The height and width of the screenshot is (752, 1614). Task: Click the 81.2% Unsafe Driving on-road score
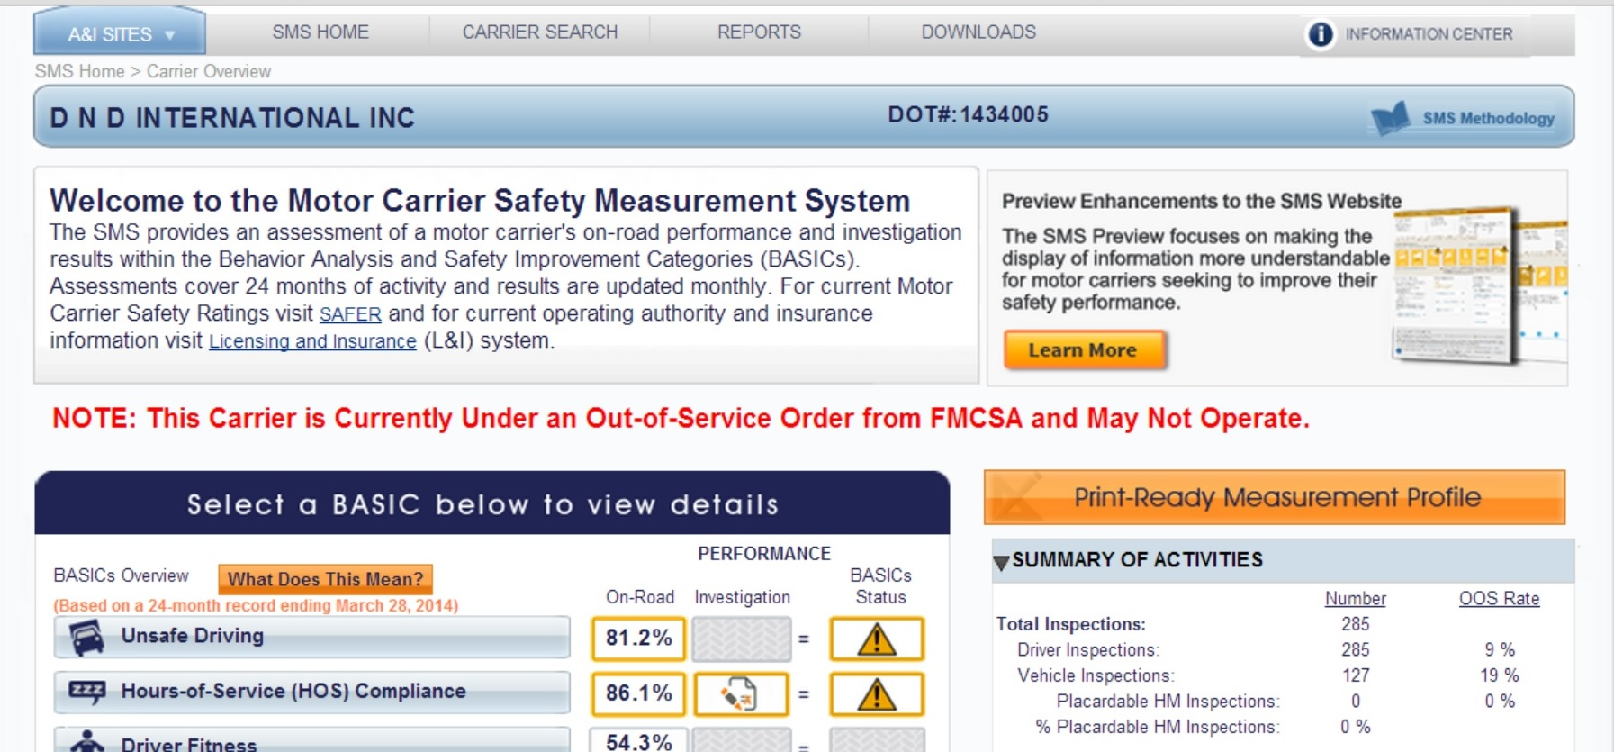point(638,639)
